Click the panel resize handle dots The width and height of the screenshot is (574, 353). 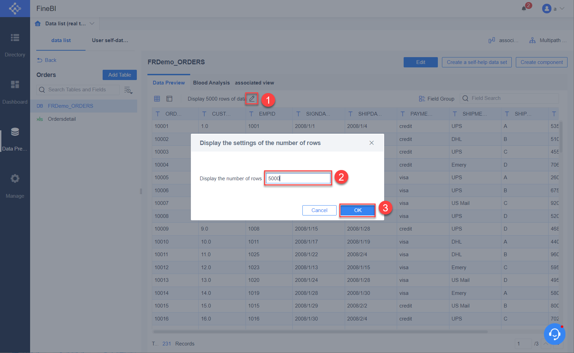click(x=141, y=192)
